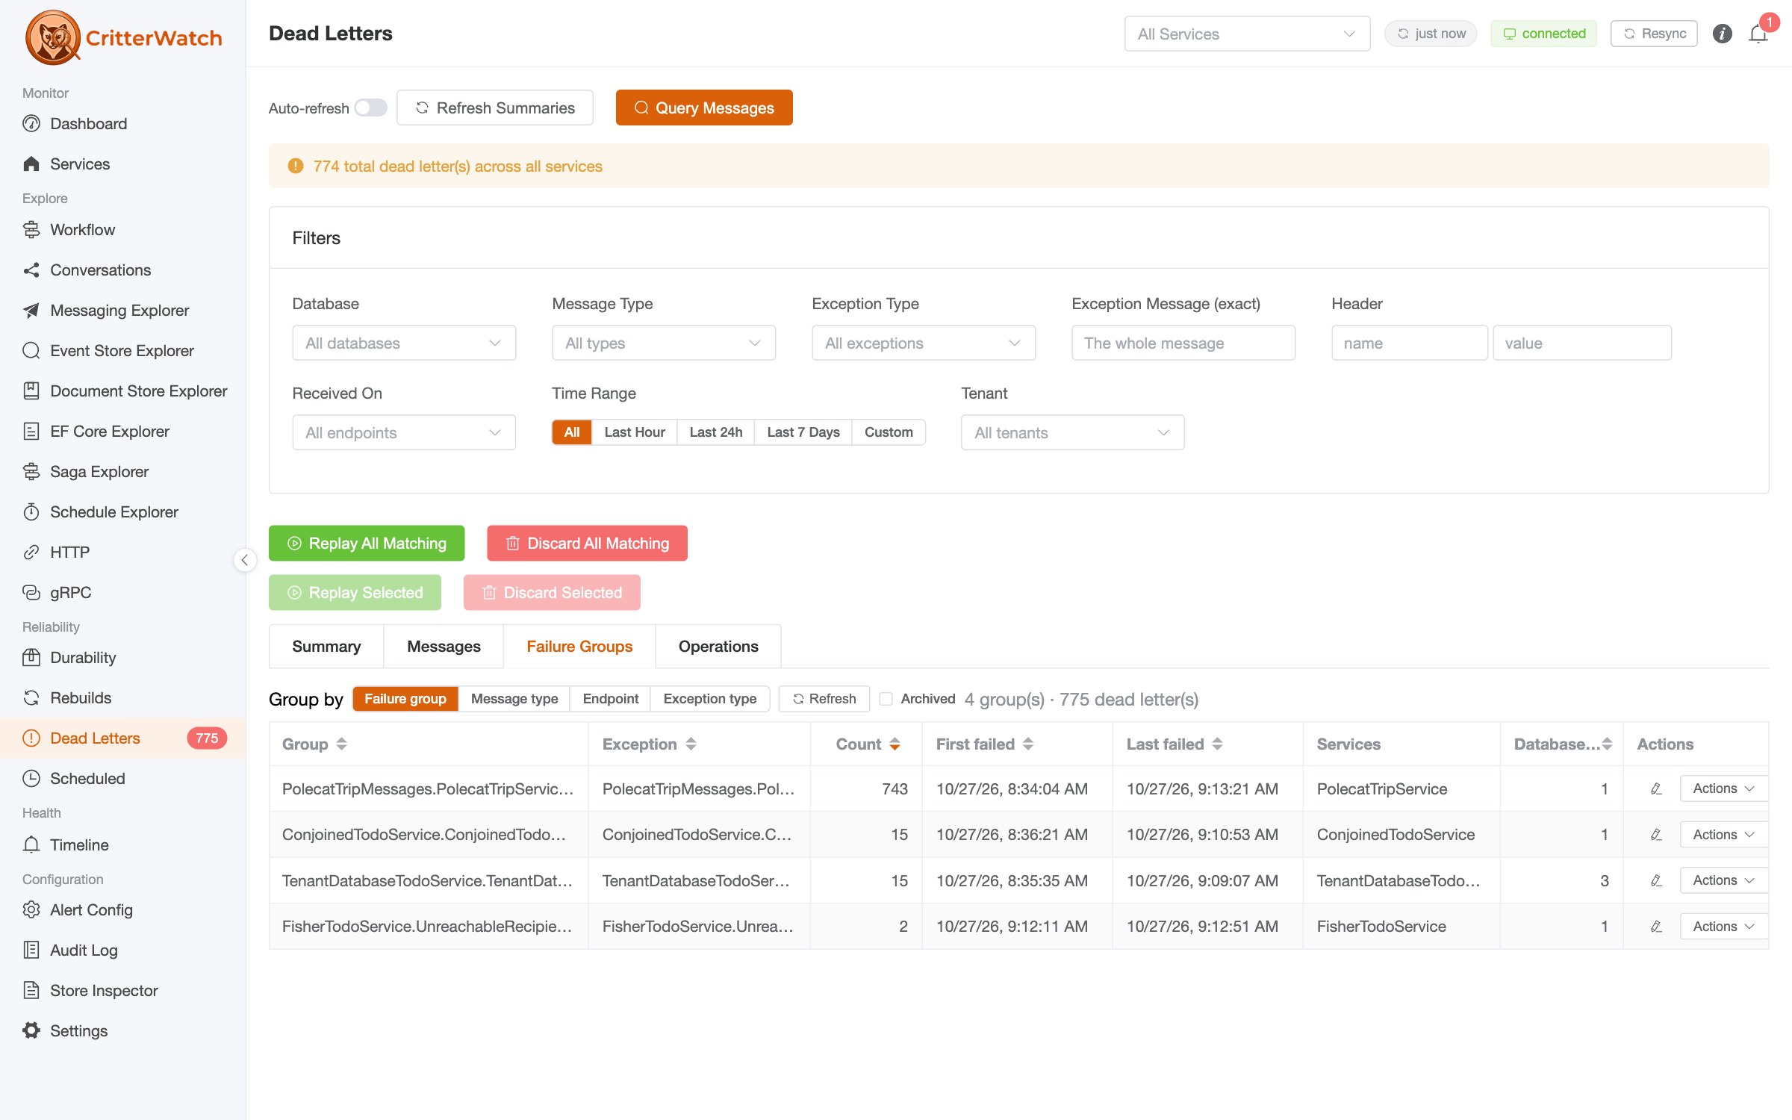The width and height of the screenshot is (1792, 1120).
Task: Open Actions menu for PolecatTripService row
Action: pos(1723,788)
